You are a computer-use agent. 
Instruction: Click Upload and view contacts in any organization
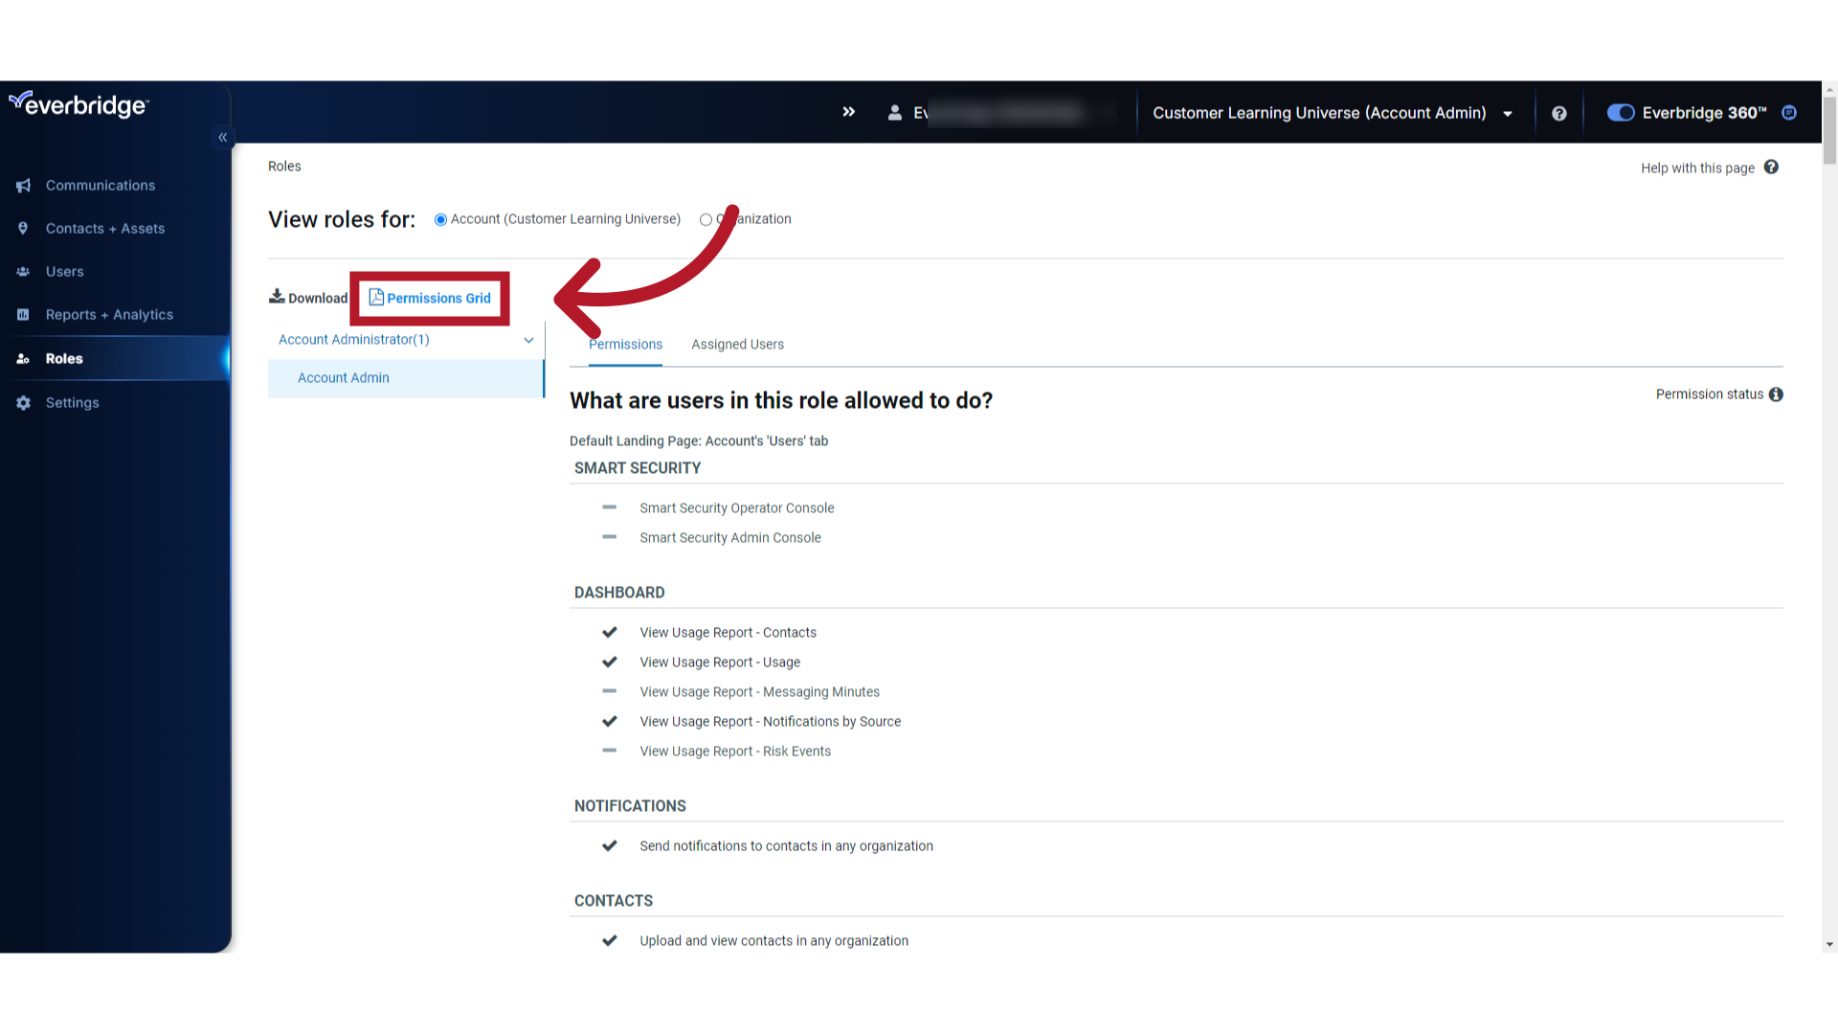coord(773,940)
